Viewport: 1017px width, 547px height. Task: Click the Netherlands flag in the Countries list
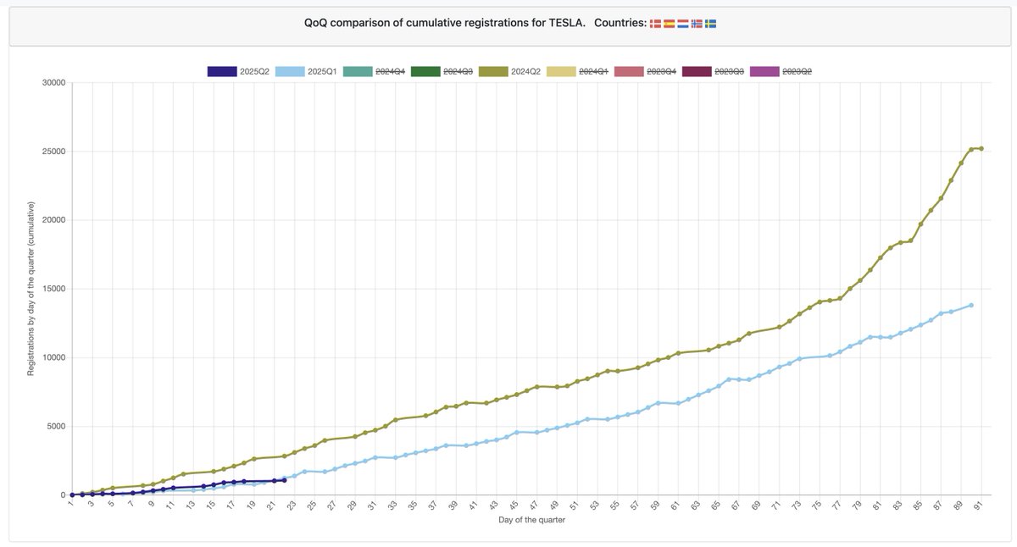point(682,24)
